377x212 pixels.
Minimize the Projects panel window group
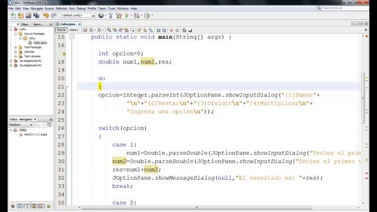click(x=51, y=24)
